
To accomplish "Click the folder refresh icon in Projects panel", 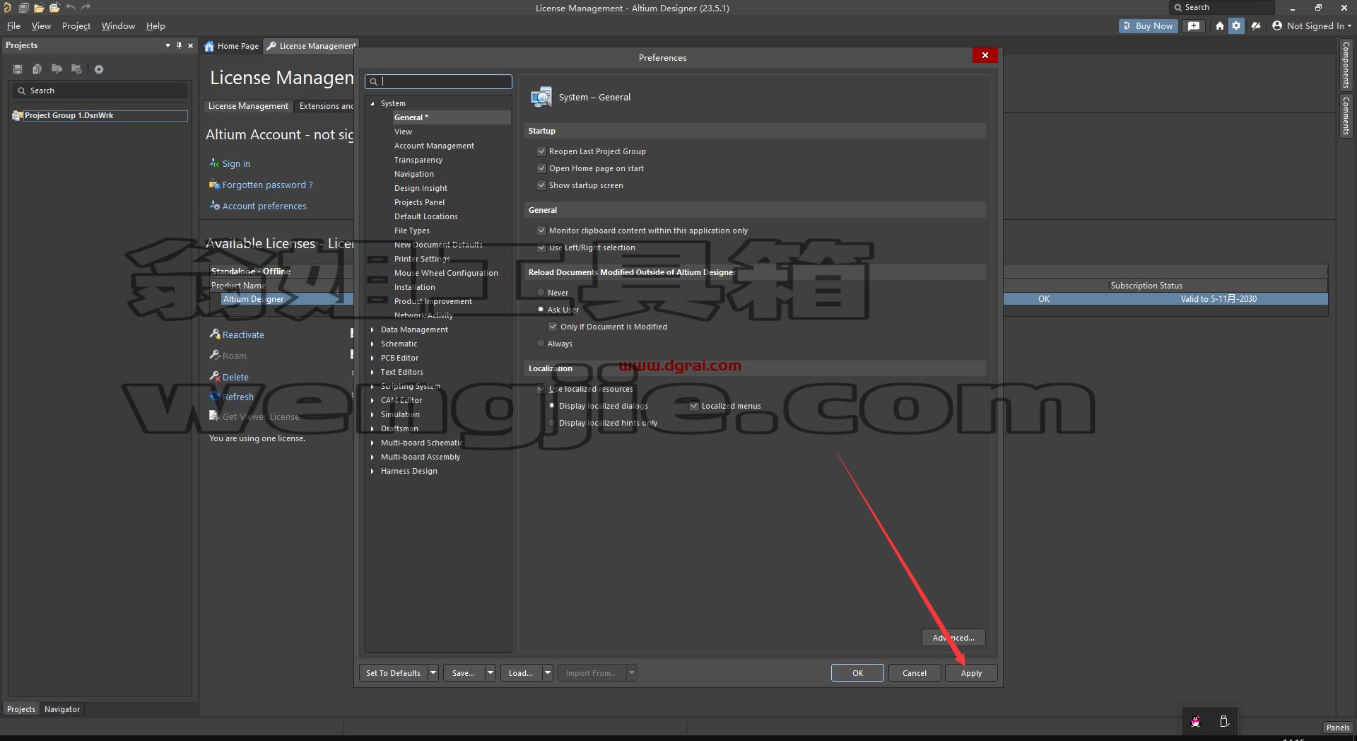I will point(76,69).
